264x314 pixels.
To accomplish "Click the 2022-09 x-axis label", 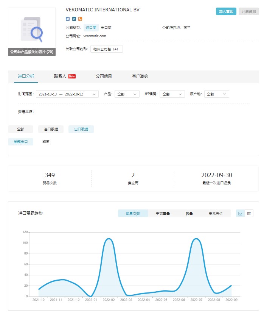I will [x=231, y=300].
